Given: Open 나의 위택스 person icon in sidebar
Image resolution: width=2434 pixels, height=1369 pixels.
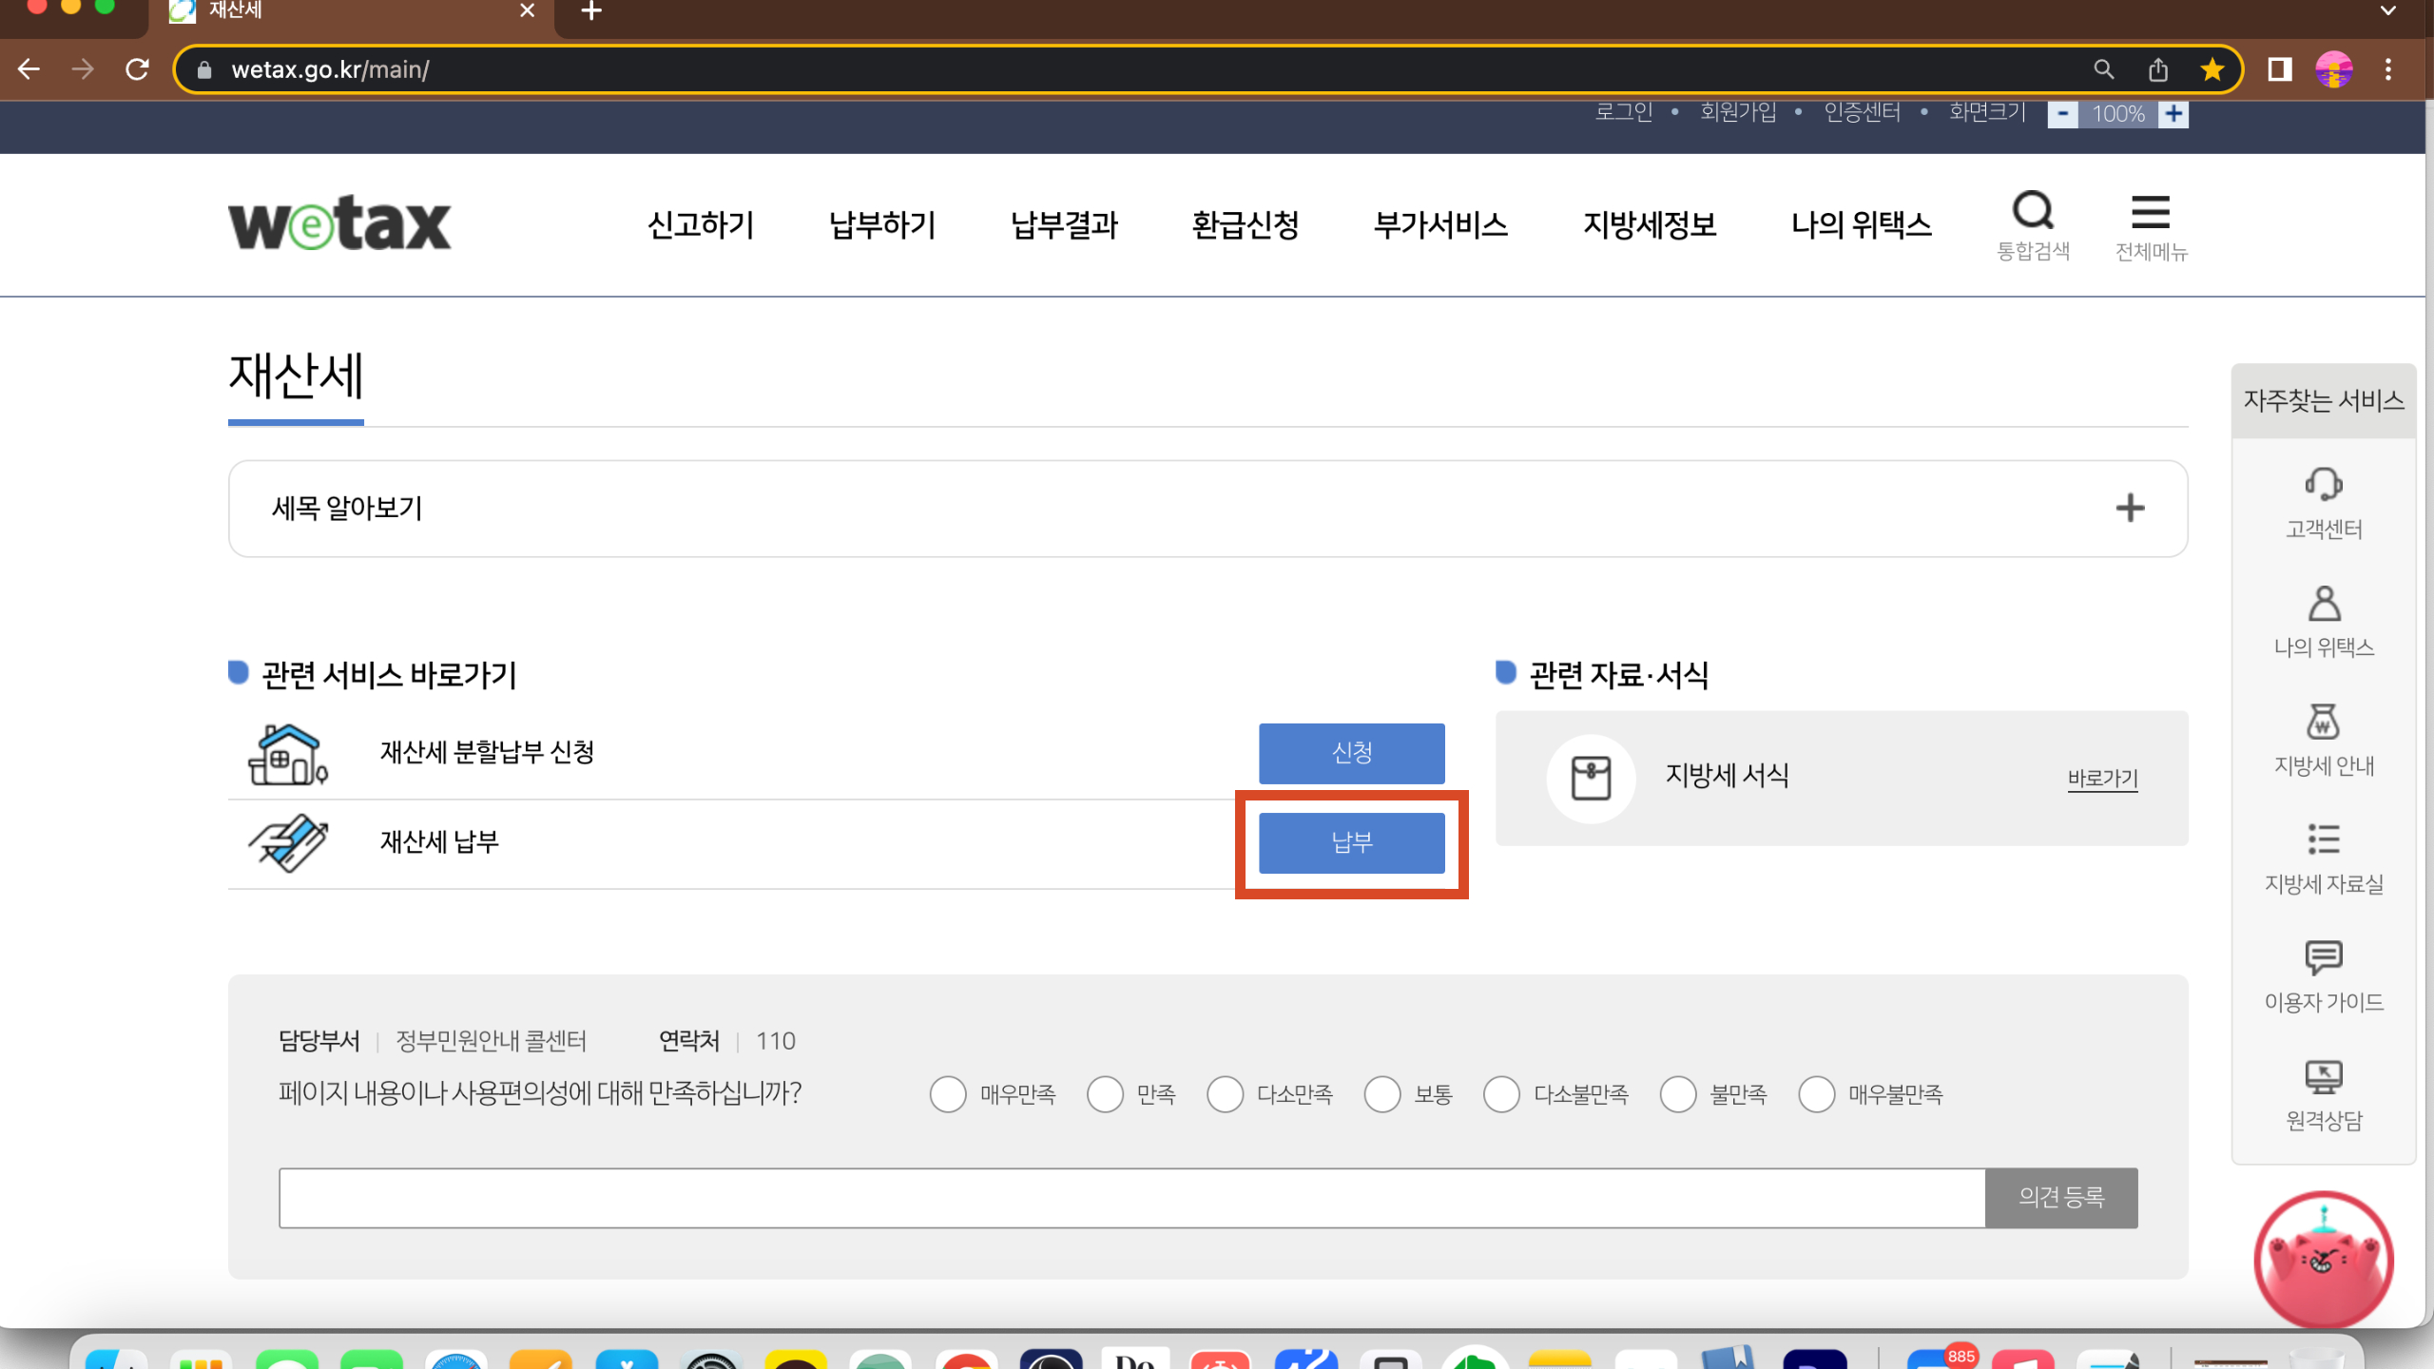Looking at the screenshot, I should [x=2323, y=603].
